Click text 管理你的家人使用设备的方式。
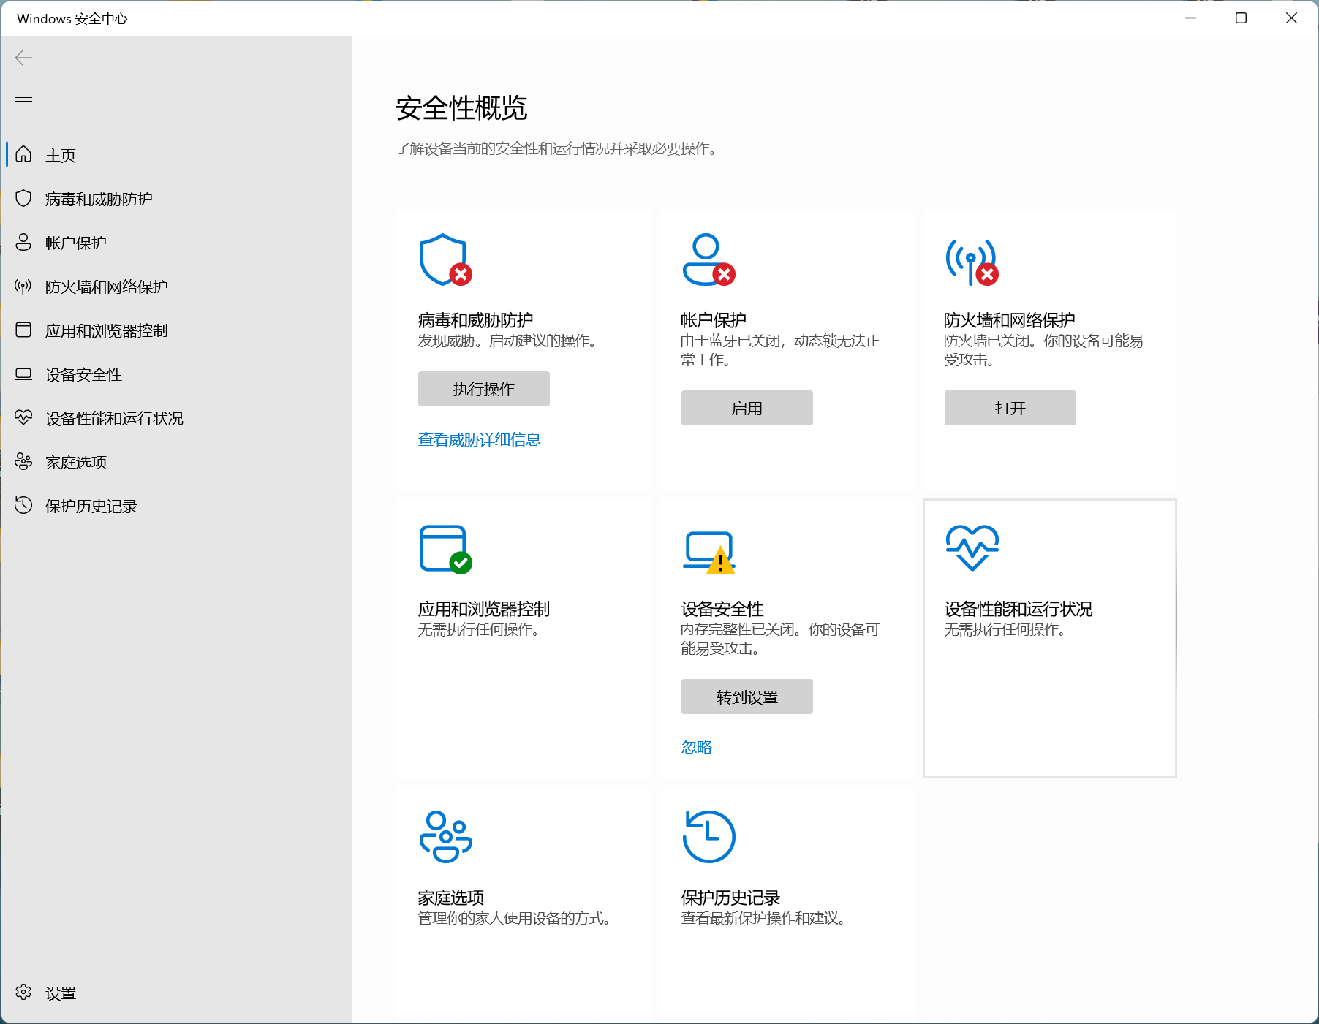Image resolution: width=1319 pixels, height=1024 pixels. pyautogui.click(x=516, y=918)
